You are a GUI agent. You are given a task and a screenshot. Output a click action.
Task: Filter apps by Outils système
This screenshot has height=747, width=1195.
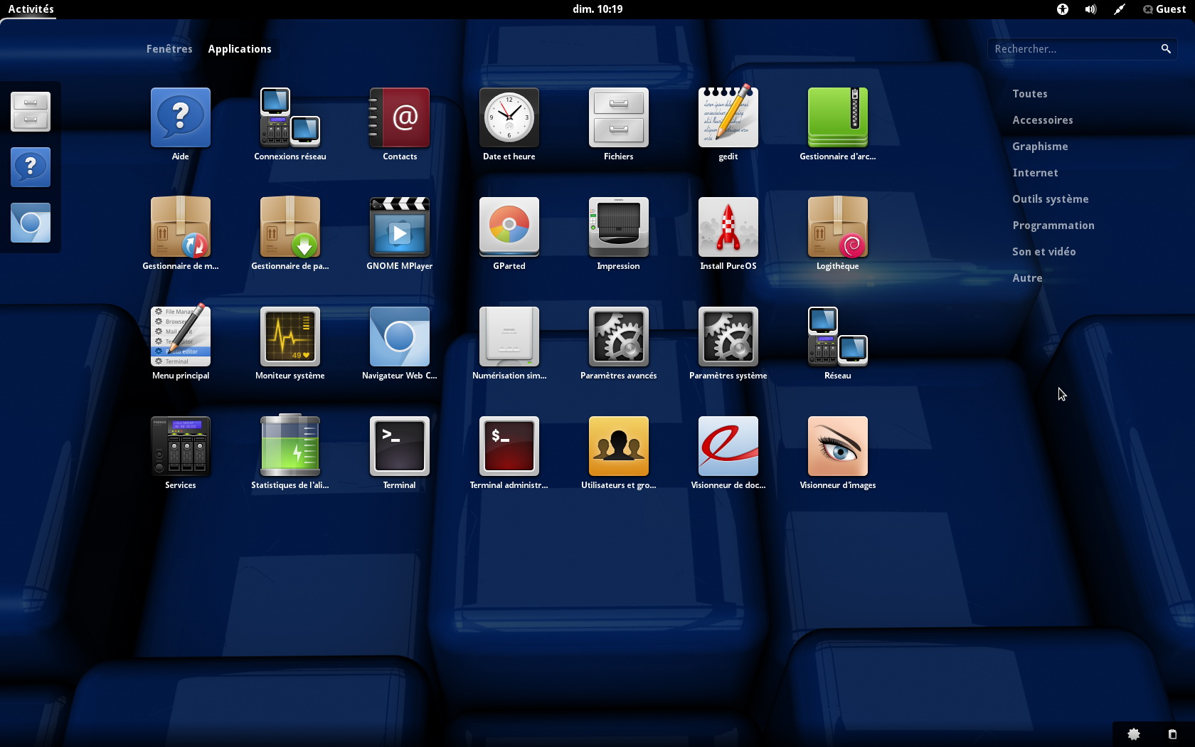click(1050, 199)
